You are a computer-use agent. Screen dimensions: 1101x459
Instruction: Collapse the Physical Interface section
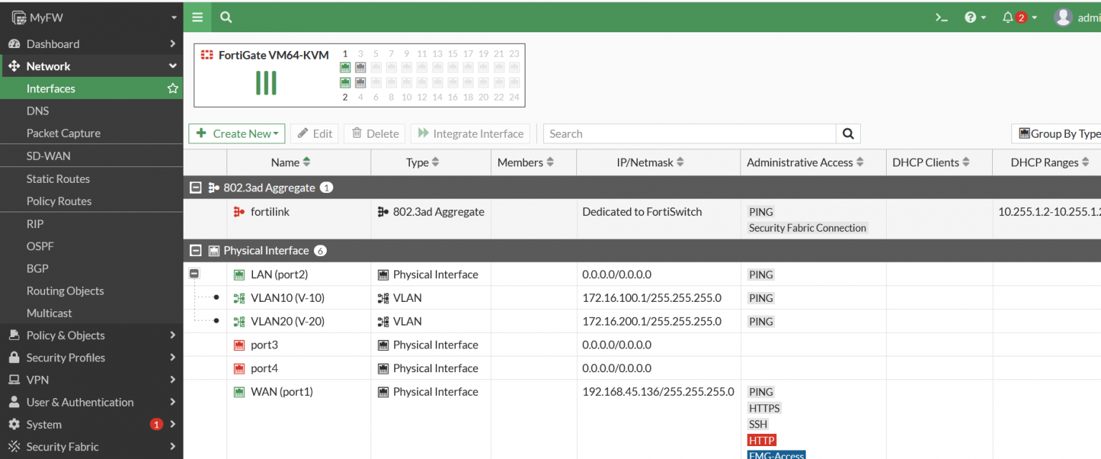click(x=195, y=250)
